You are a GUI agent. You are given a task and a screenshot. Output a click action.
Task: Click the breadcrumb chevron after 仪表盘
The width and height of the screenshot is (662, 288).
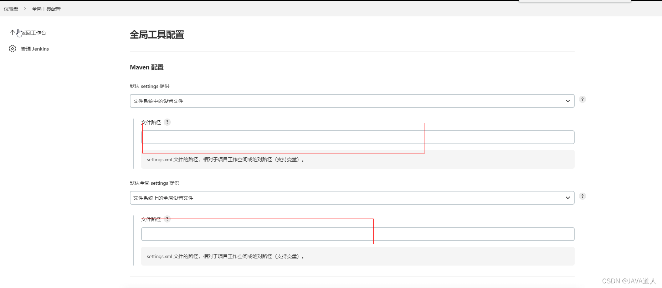[25, 9]
